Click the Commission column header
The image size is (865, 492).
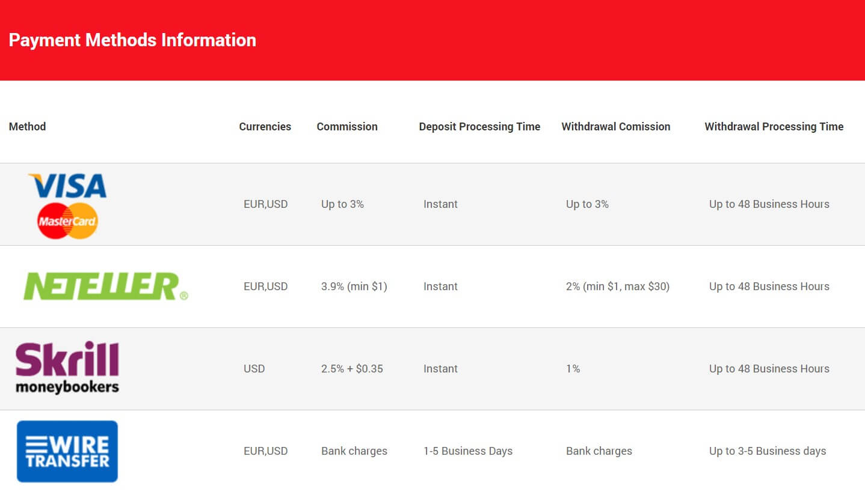click(347, 127)
